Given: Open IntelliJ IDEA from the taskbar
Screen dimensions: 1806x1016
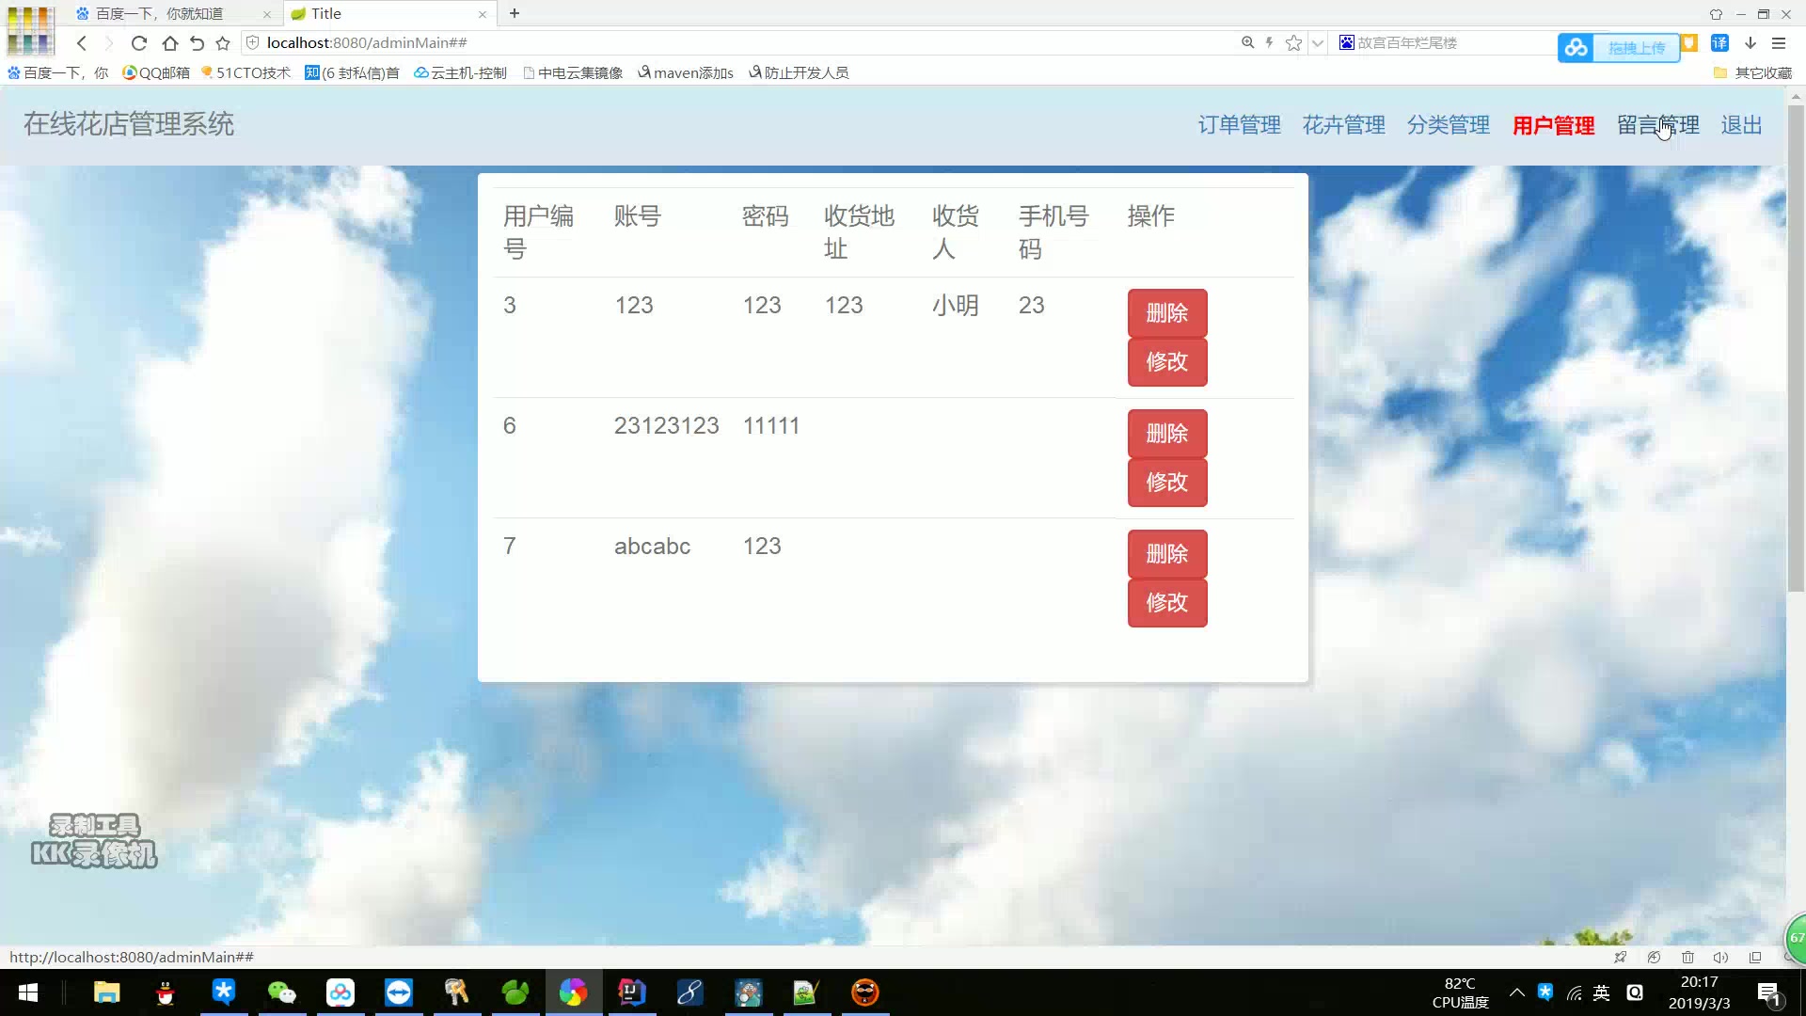Looking at the screenshot, I should click(631, 992).
